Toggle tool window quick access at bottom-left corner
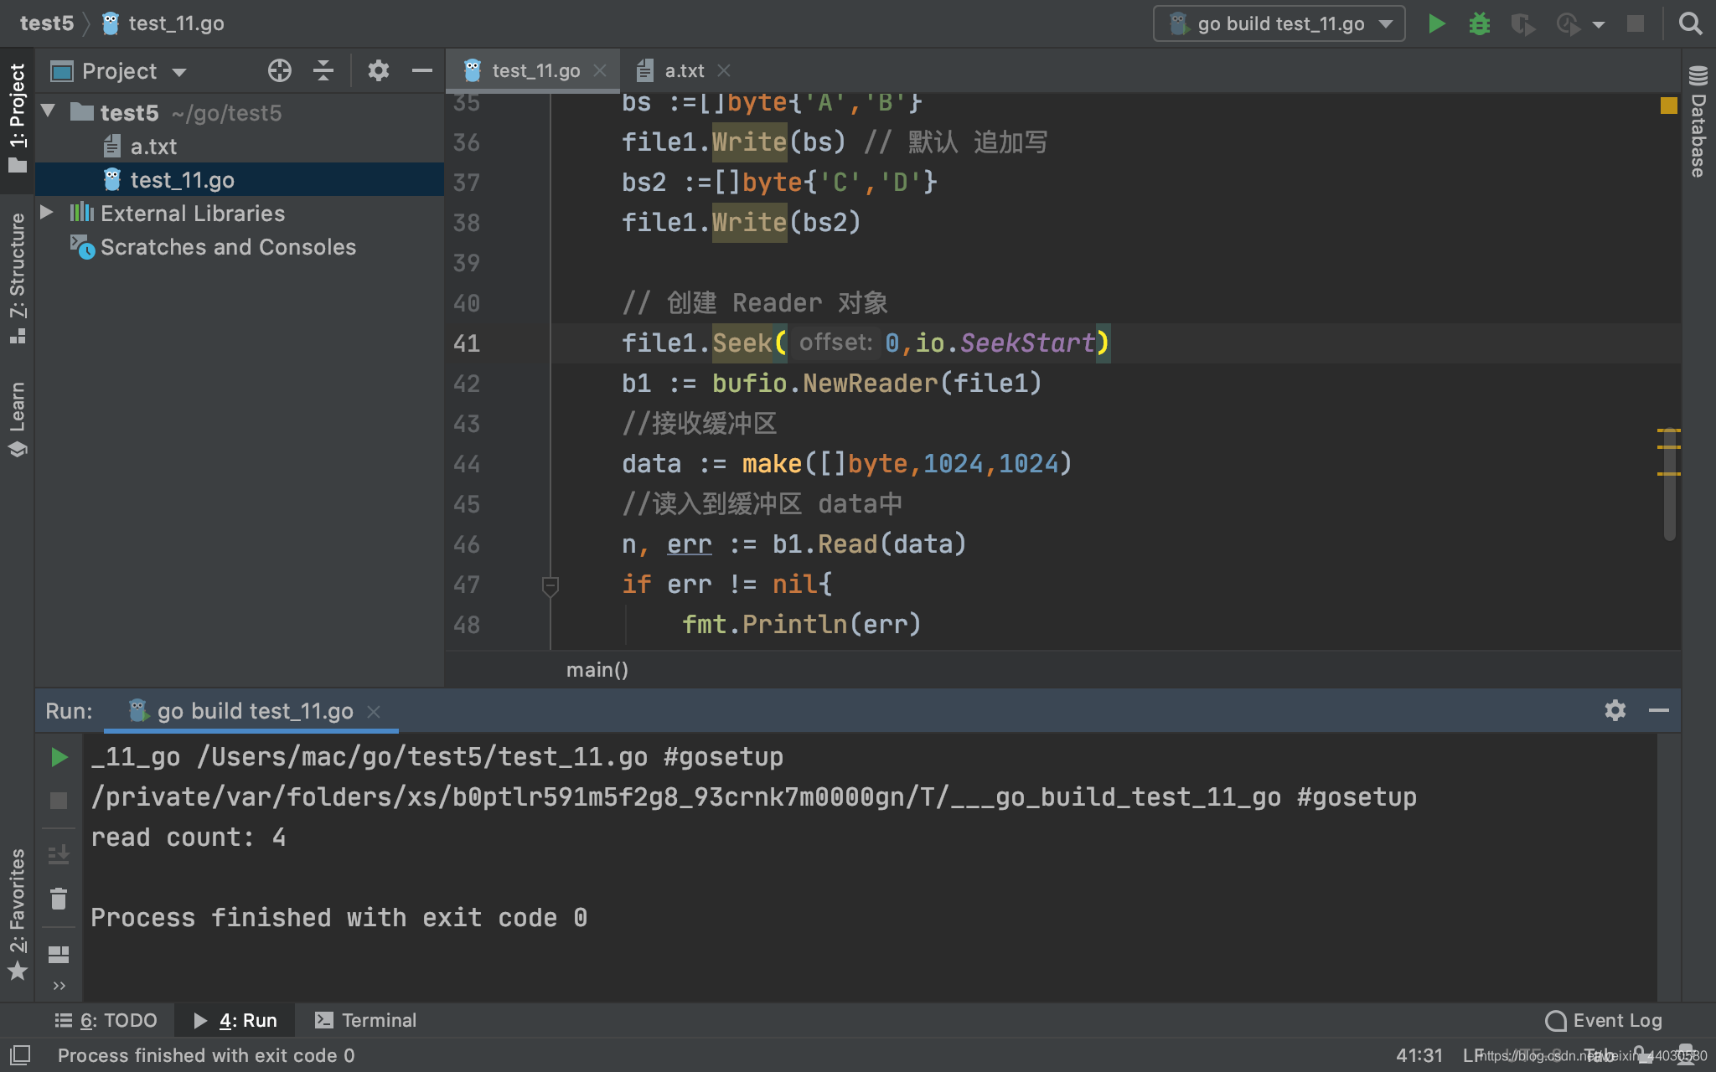The height and width of the screenshot is (1072, 1716). tap(19, 1054)
